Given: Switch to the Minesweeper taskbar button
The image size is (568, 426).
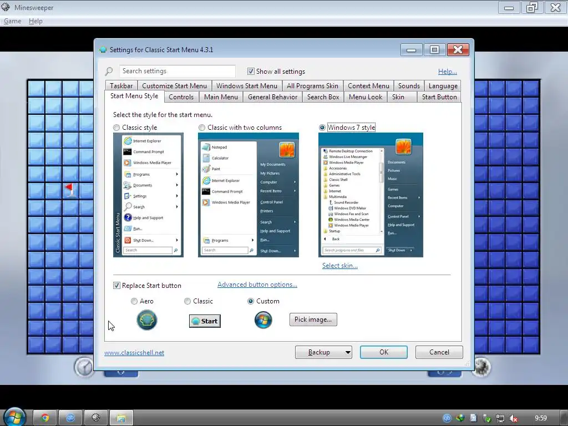Looking at the screenshot, I should (x=95, y=418).
